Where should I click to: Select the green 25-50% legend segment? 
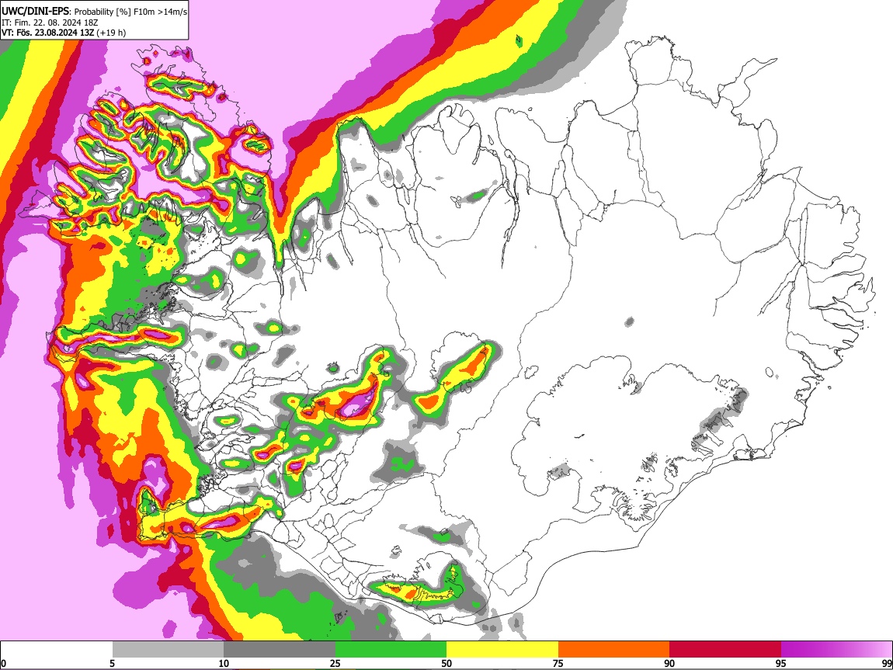pyautogui.click(x=391, y=650)
